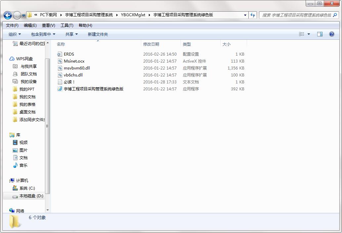This screenshot has height=233, width=342.
Task: Open the view layout dropdown arrow
Action: point(308,34)
